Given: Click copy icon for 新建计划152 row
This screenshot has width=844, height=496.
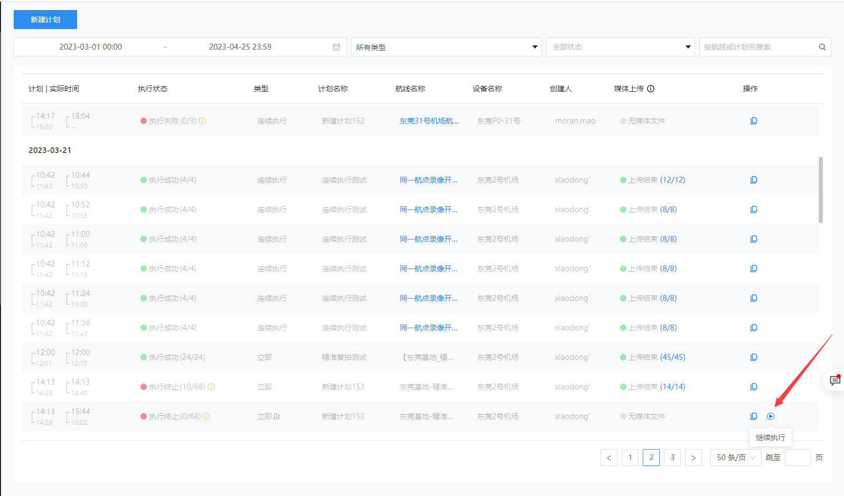Looking at the screenshot, I should (754, 121).
